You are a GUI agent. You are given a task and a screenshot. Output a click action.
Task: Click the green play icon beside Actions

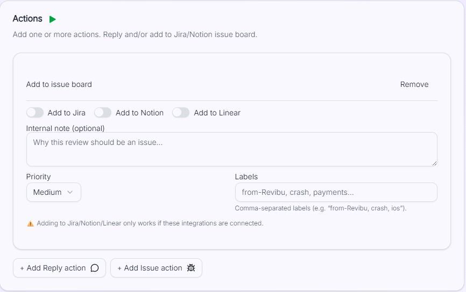click(52, 19)
